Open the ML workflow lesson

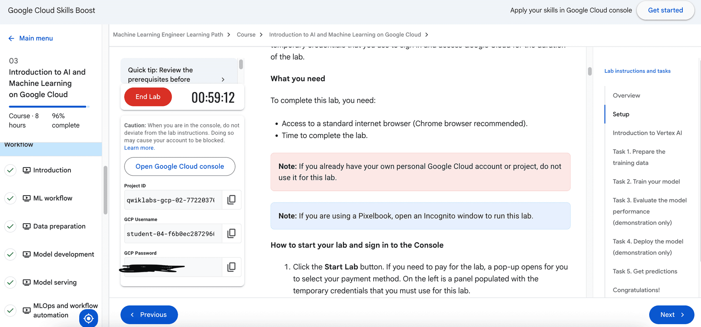[53, 198]
